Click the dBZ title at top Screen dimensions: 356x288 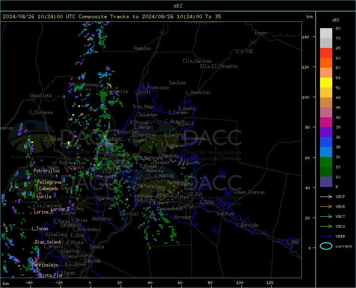[x=178, y=6]
